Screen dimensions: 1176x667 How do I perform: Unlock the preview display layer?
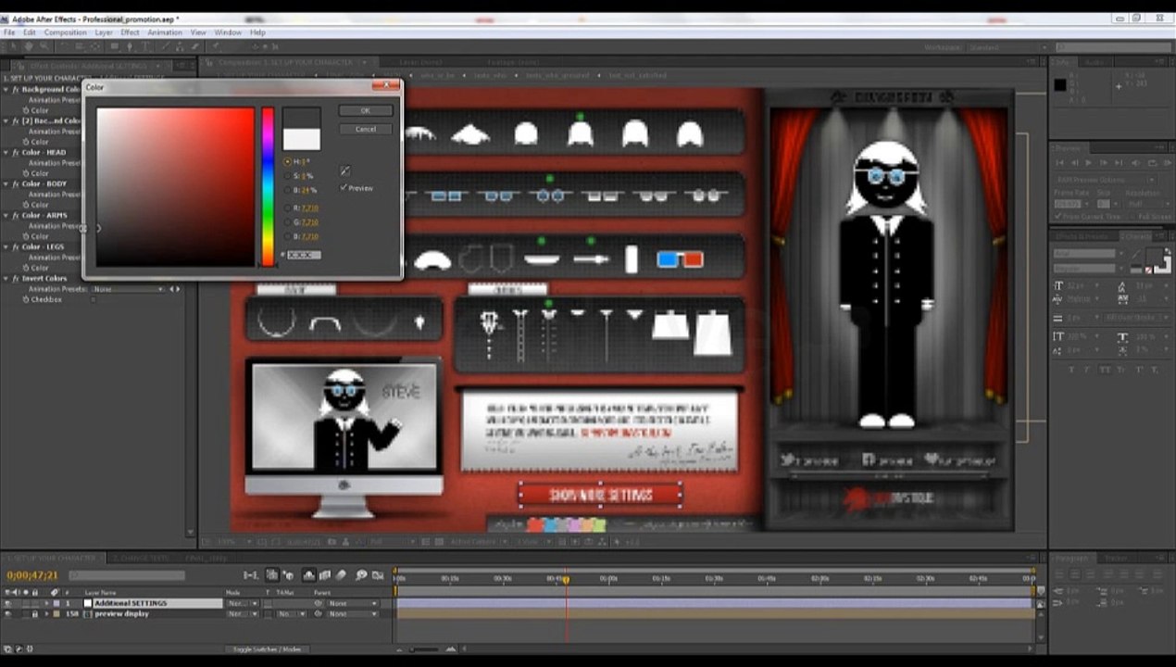coord(35,613)
